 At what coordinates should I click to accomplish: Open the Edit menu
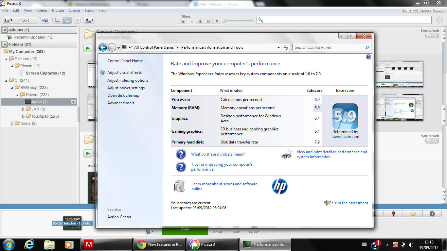pos(16,10)
